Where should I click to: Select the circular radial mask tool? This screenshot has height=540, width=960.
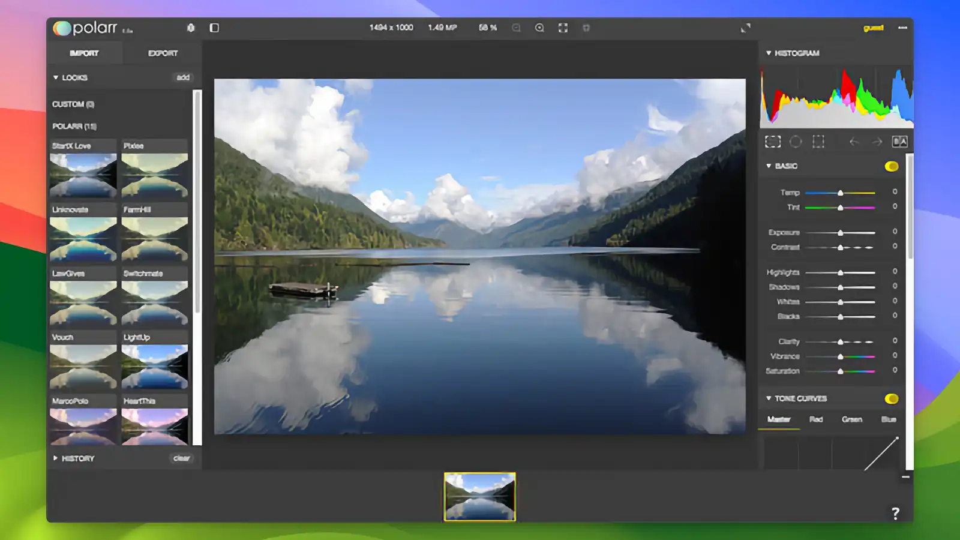point(796,142)
